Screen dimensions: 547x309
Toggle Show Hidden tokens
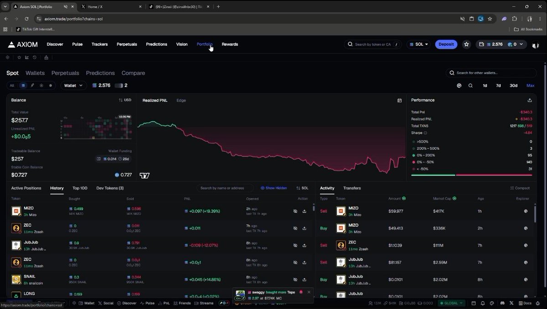273,188
